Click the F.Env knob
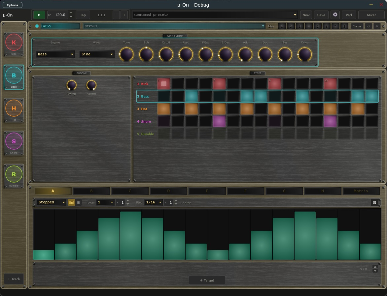Image resolution: width=387 pixels, height=296 pixels. tap(206, 54)
